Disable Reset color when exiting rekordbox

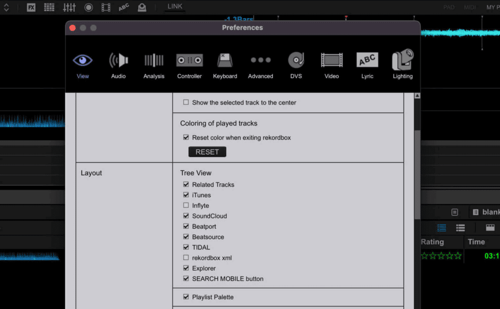(186, 138)
